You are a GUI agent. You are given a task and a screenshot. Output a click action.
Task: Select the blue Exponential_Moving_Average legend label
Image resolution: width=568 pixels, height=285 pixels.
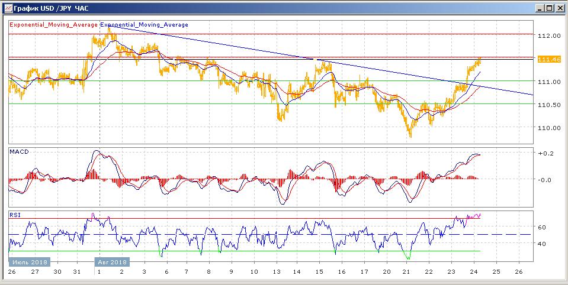(x=144, y=25)
